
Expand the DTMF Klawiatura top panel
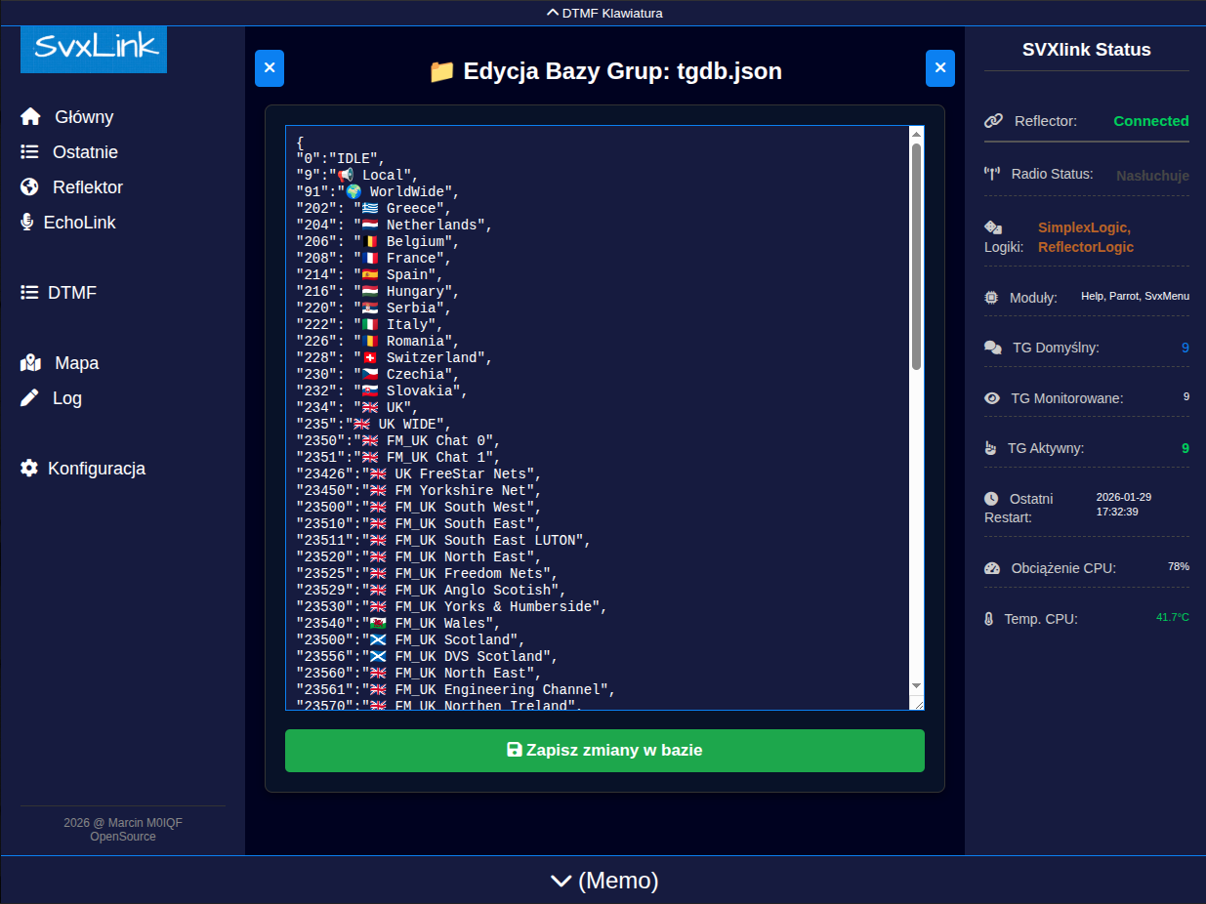tap(603, 13)
